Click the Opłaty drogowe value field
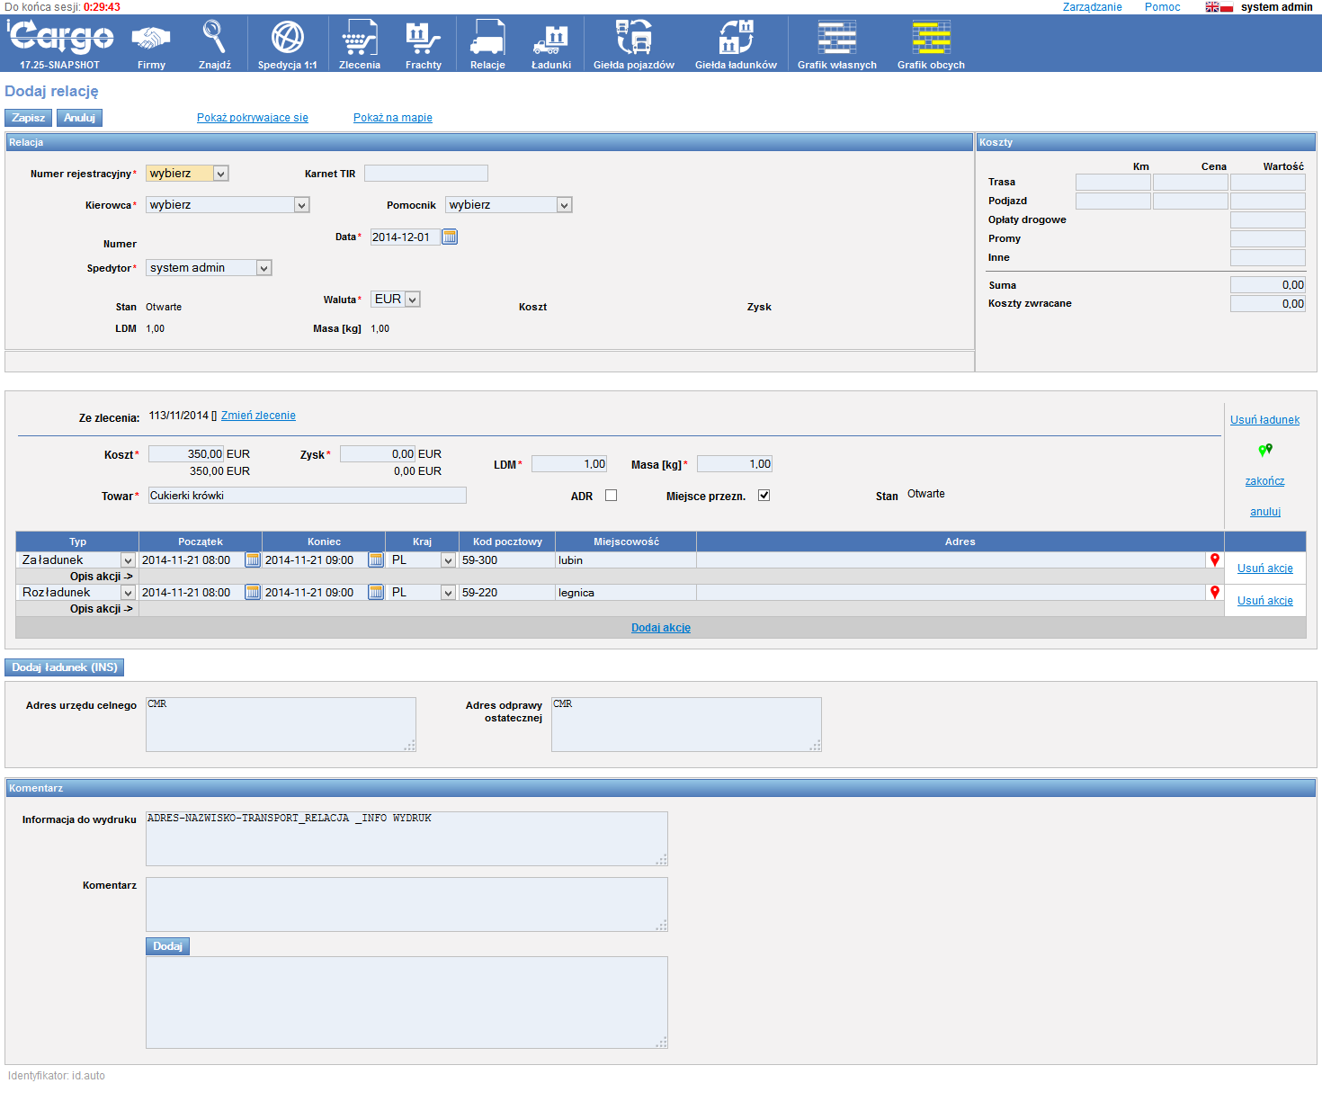 tap(1268, 219)
